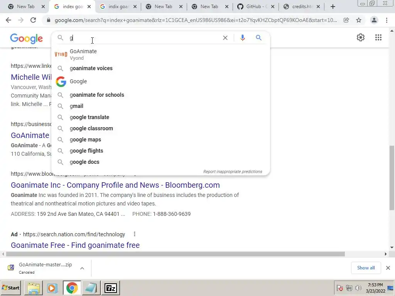Open Windows Start menu

point(10,288)
